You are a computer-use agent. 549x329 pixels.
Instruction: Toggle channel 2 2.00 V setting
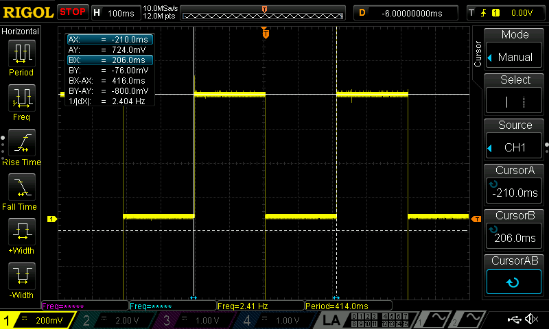115,320
